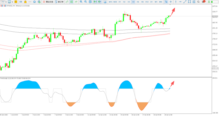Screen dimensions: 219x116
Task: Open the chart type line icon
Action: [3, 2]
